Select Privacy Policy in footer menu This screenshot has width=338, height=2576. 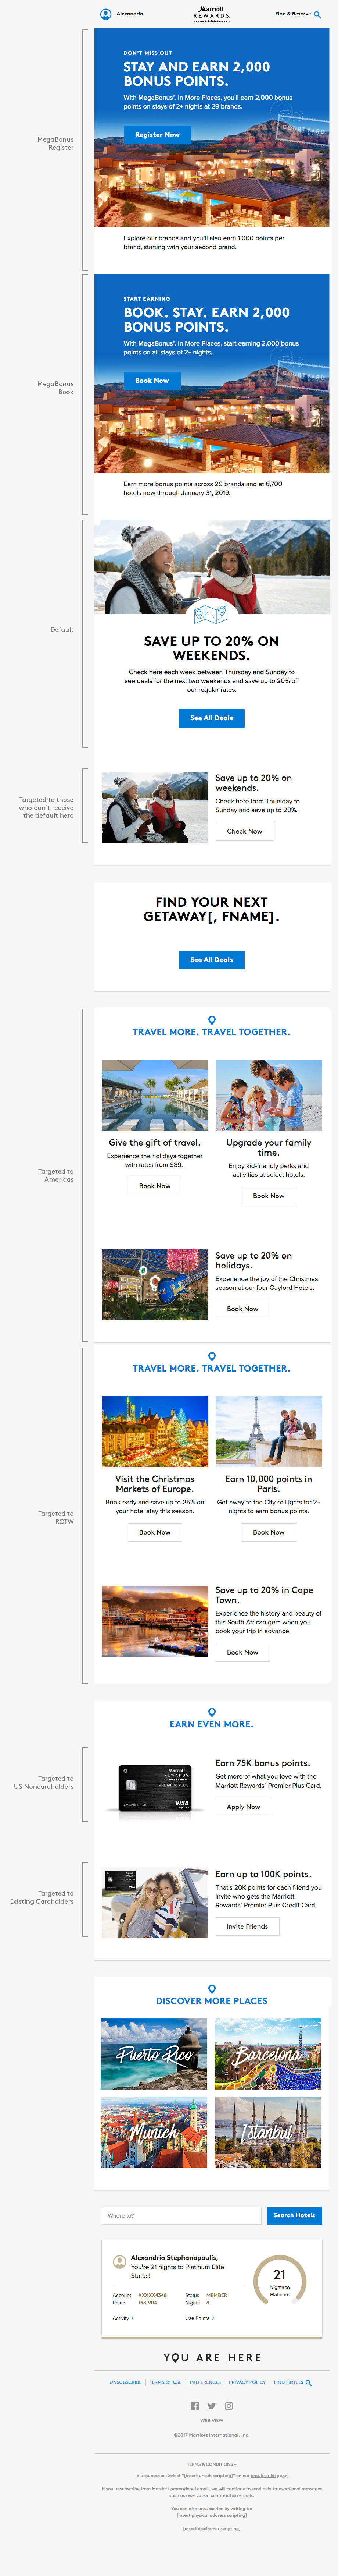[x=247, y=2382]
